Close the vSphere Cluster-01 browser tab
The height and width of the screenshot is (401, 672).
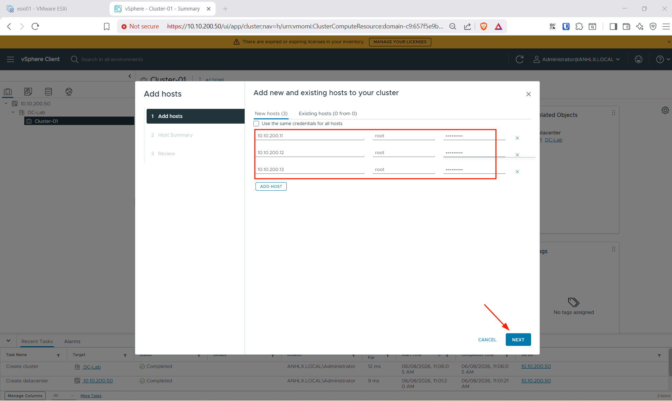pyautogui.click(x=208, y=9)
